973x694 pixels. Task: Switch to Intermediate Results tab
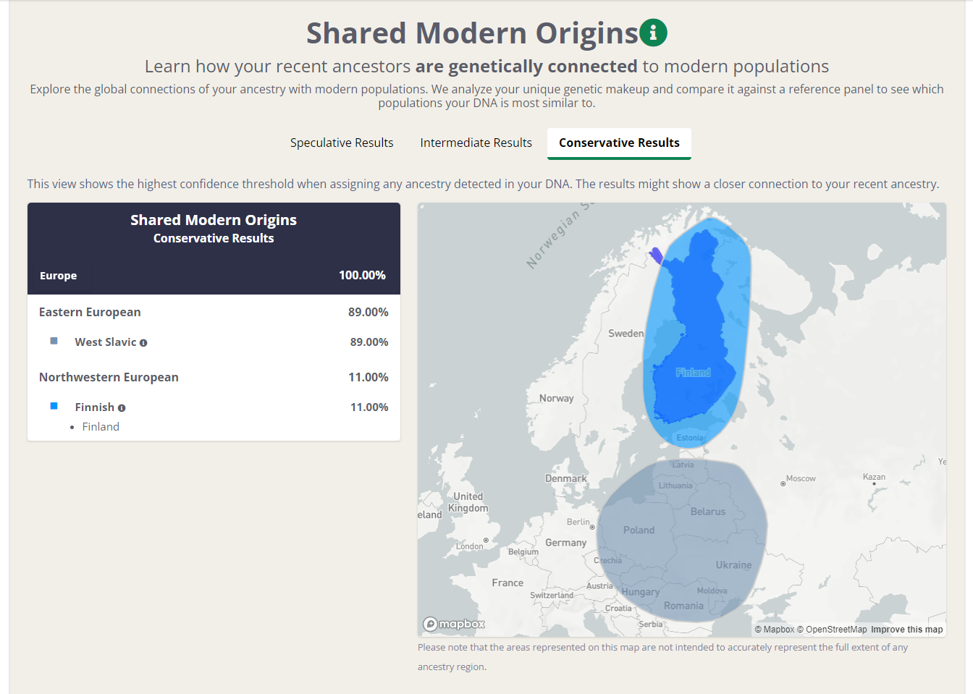coord(476,143)
